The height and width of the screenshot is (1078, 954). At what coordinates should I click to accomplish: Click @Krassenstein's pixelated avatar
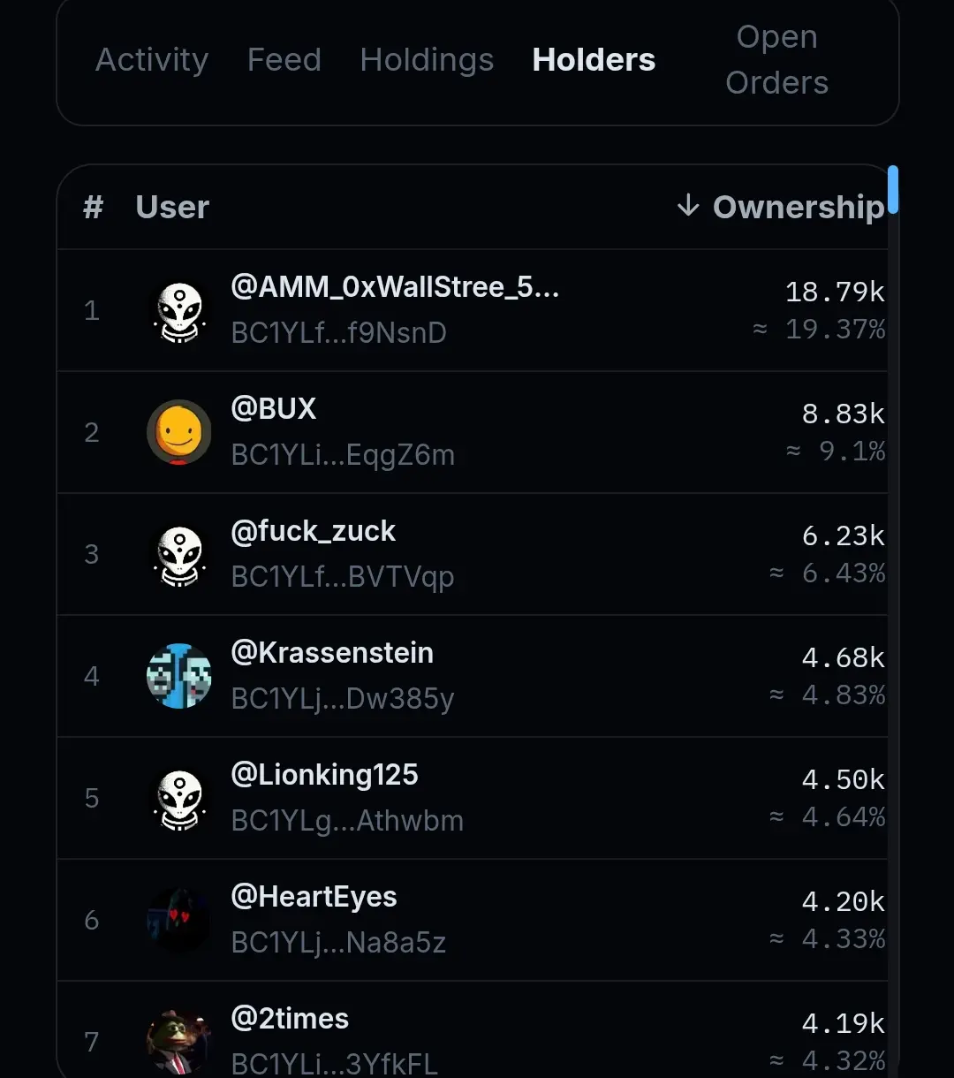[x=179, y=676]
